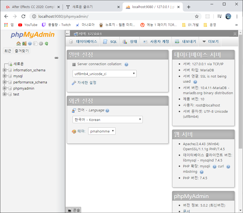The width and height of the screenshot is (243, 213).
Task: Collapse navigation panel using left arrow button
Action: coord(67,34)
